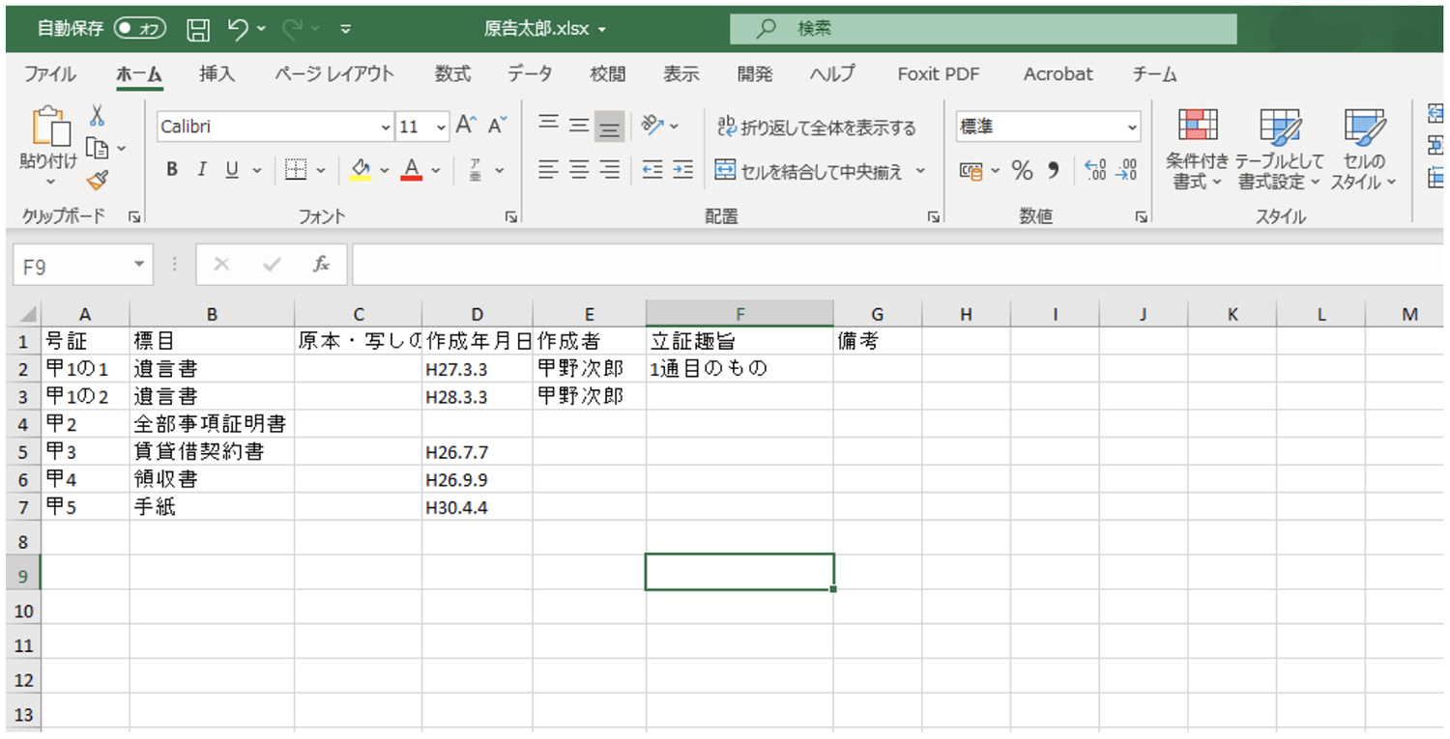The height and width of the screenshot is (739, 1450).
Task: Click the Redo arrow icon
Action: (x=293, y=29)
